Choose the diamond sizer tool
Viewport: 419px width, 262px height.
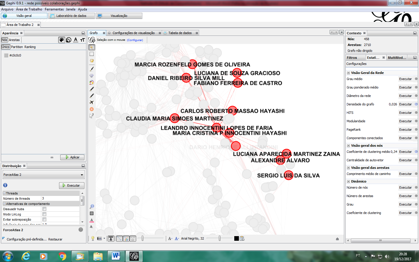tap(92, 76)
